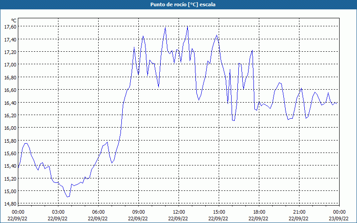Select the y-axis value "14,80"
Image resolution: width=357 pixels, height=223 pixels.
(x=10, y=204)
